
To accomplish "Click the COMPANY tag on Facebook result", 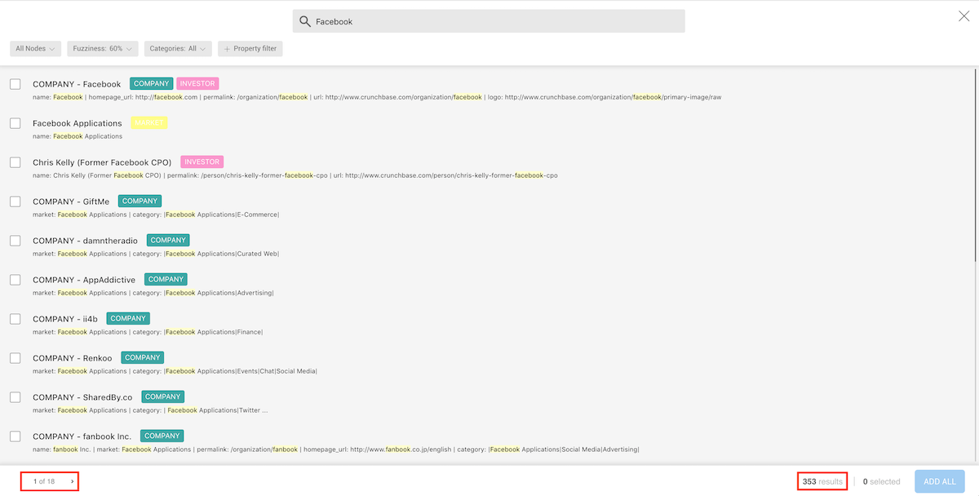I will [151, 84].
